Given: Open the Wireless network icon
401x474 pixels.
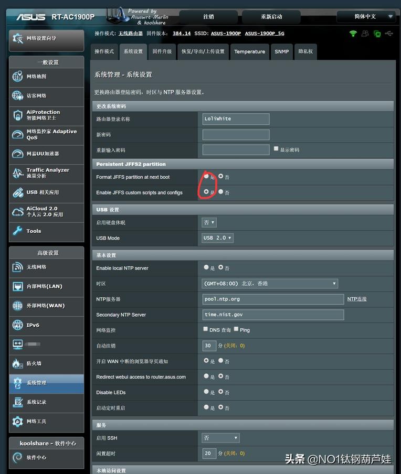Looking at the screenshot, I should pos(17,267).
